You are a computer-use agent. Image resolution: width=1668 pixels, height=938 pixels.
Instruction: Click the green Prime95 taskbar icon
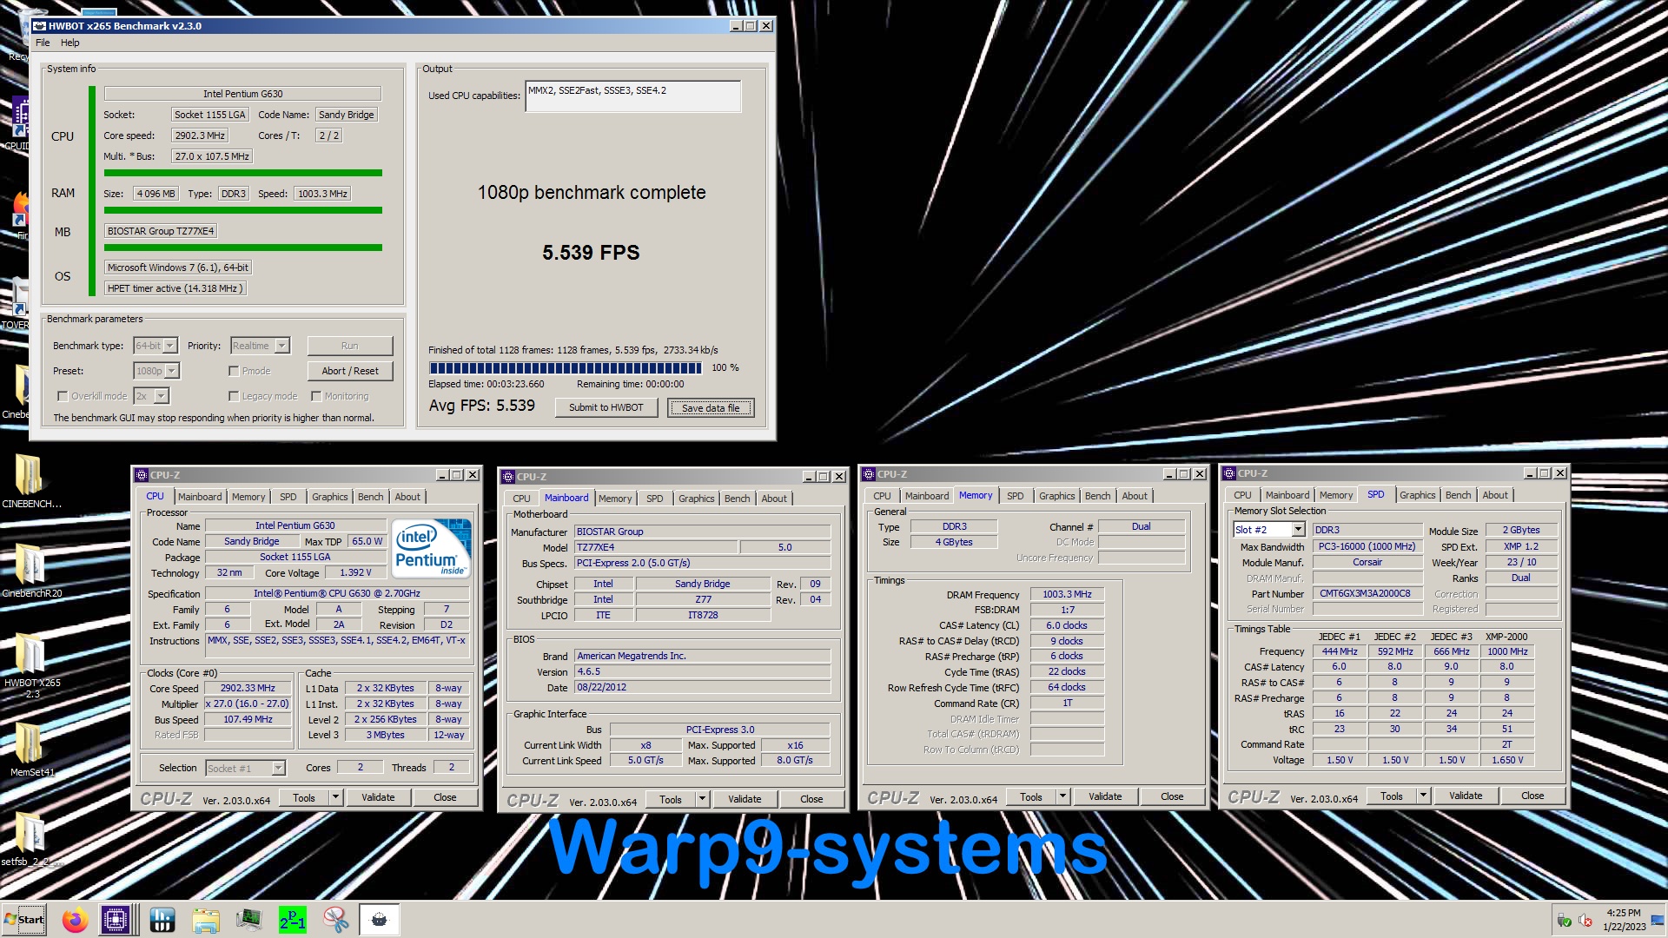(x=292, y=920)
